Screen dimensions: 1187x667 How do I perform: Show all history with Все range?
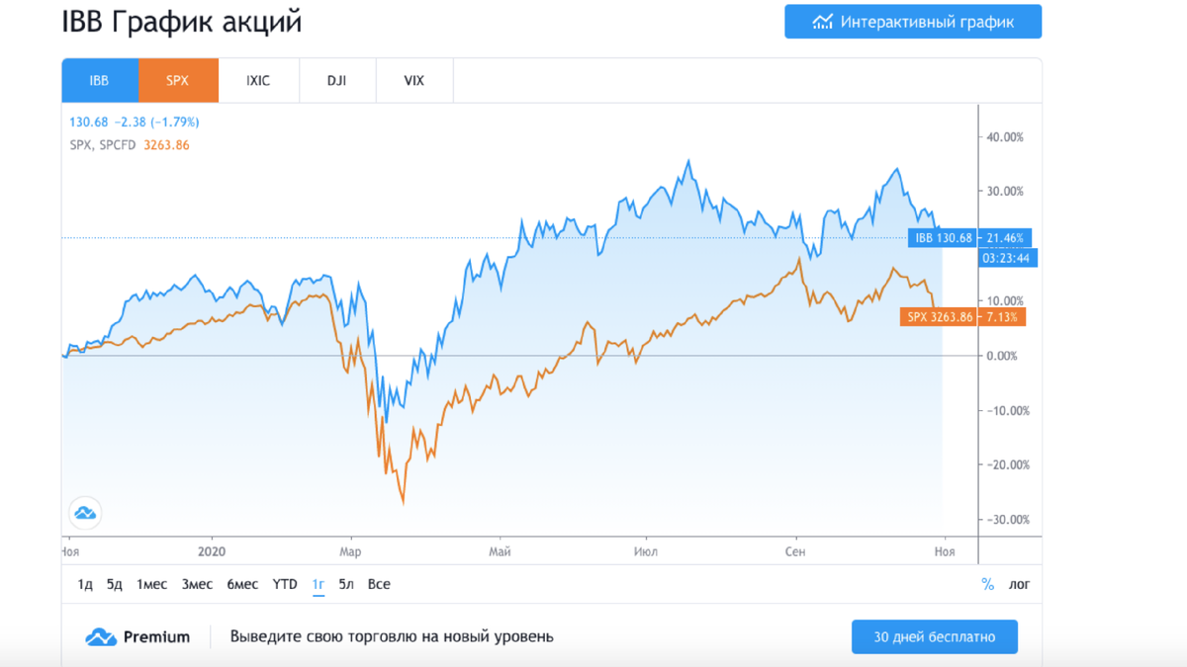379,584
